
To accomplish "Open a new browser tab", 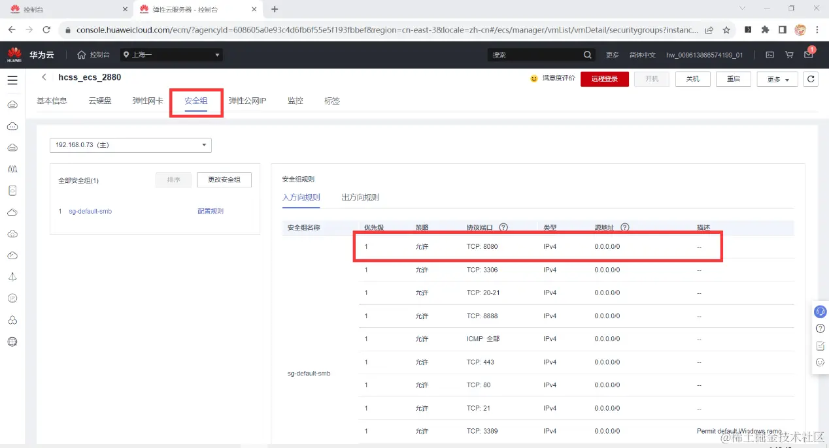I will pos(275,9).
